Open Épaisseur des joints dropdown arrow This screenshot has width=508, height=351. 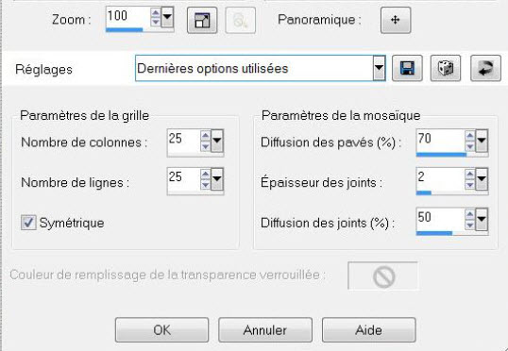point(482,178)
